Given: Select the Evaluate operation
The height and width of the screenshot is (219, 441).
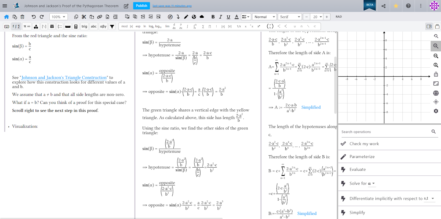Looking at the screenshot, I should click(389, 170).
